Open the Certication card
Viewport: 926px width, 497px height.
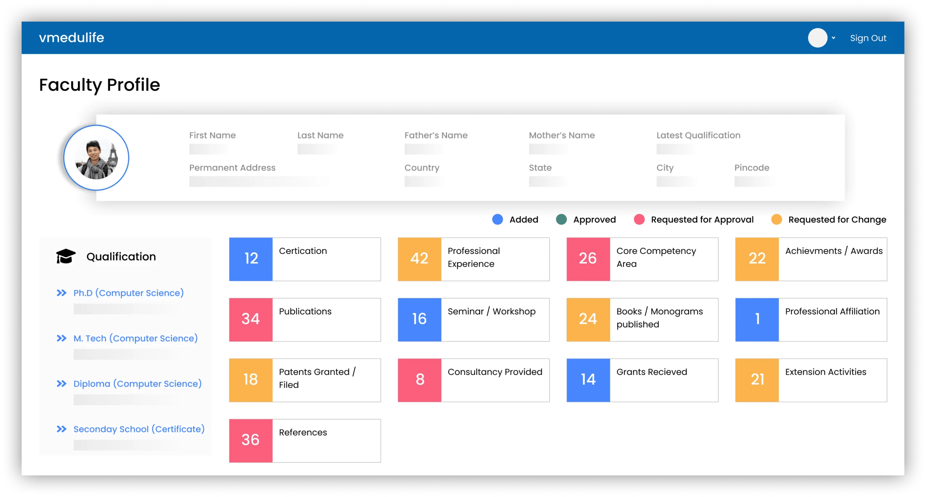tap(305, 259)
